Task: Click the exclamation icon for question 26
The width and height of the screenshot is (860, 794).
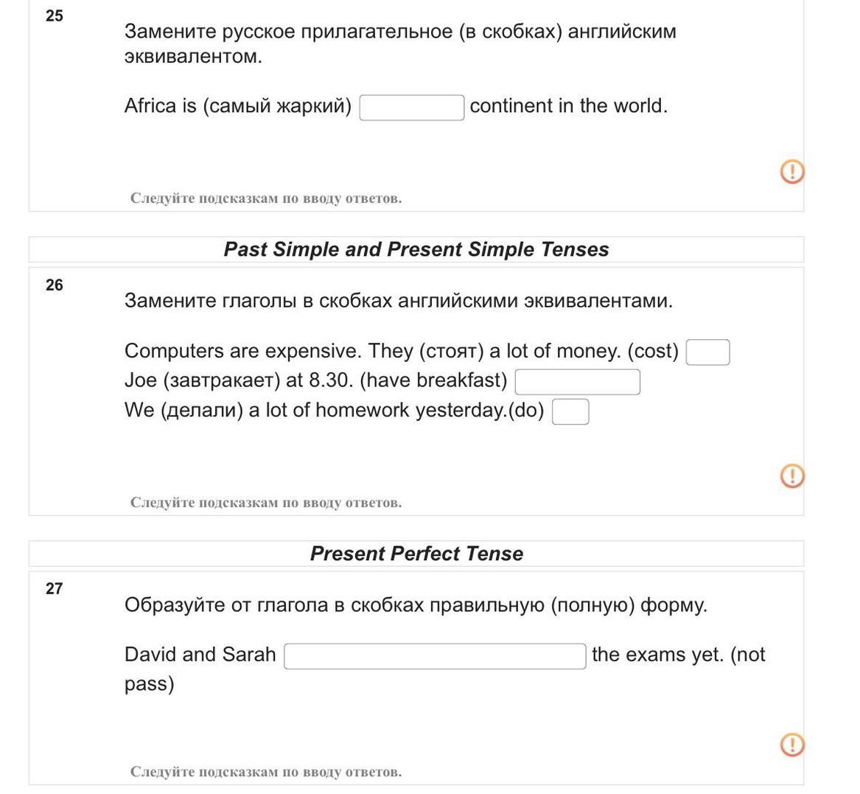Action: pyautogui.click(x=791, y=476)
